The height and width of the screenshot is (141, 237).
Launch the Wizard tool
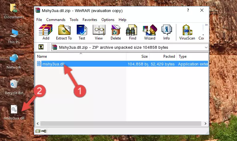point(150,32)
